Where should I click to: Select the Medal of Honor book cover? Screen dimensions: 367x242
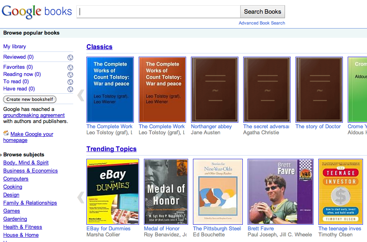point(165,191)
